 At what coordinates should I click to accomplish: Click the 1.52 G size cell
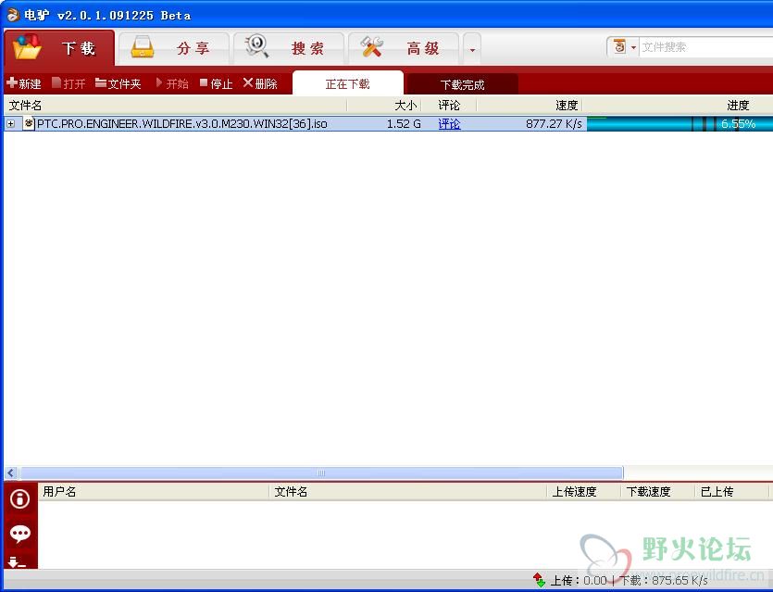click(404, 124)
